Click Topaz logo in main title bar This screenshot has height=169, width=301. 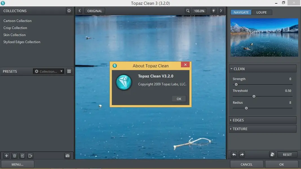[x=3, y=3]
